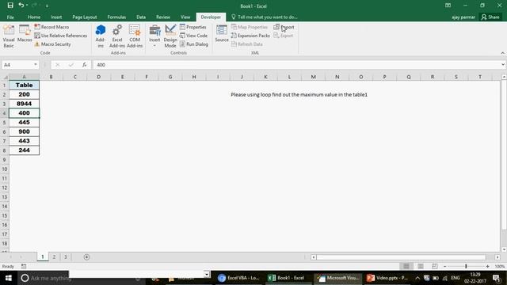The image size is (507, 285).
Task: Switch to sheet tab 2
Action: 54,256
